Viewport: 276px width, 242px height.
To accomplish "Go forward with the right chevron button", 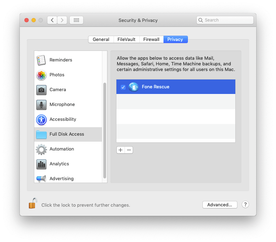I will [x=62, y=20].
